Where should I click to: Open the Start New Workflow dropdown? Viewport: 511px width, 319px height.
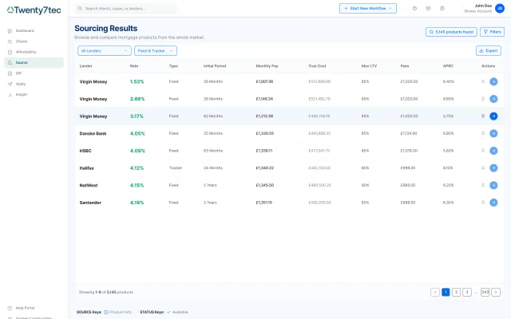(368, 9)
